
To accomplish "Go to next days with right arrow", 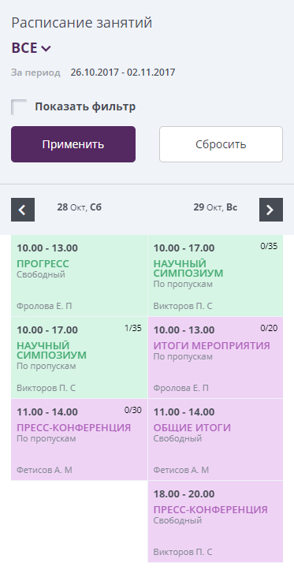I will pos(270,210).
